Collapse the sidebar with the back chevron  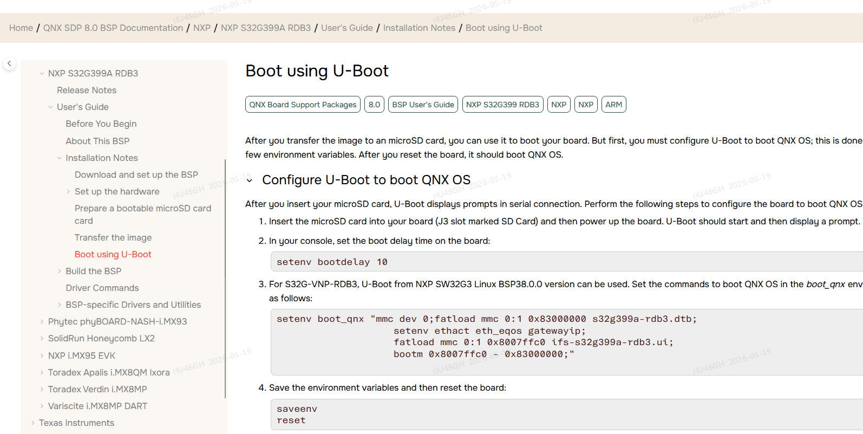click(9, 63)
